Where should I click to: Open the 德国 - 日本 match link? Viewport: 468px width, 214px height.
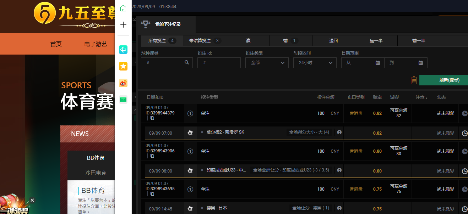point(217,208)
